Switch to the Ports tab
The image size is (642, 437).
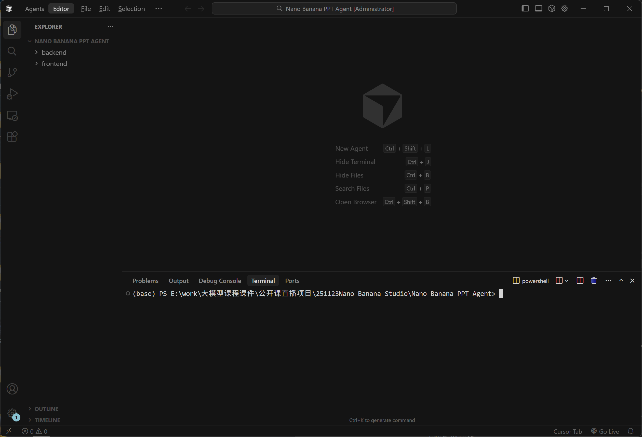coord(292,280)
